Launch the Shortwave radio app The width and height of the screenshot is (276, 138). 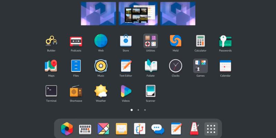76,91
